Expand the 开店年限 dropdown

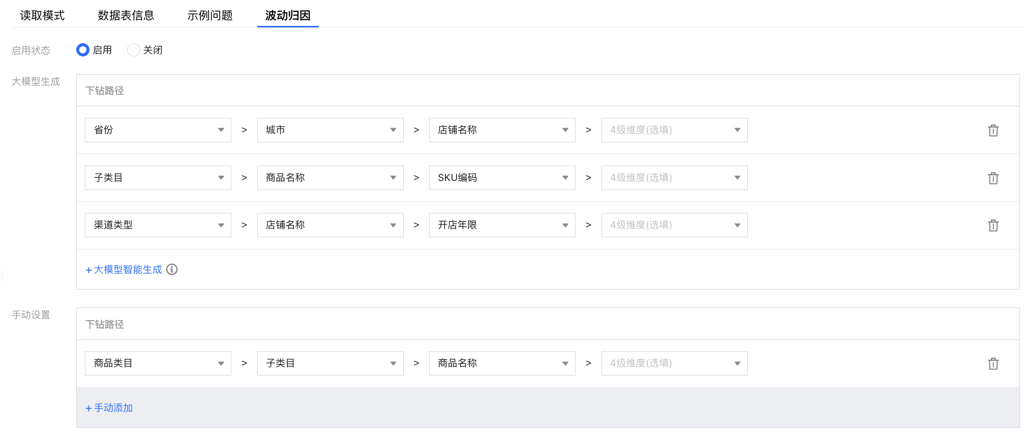(x=502, y=225)
